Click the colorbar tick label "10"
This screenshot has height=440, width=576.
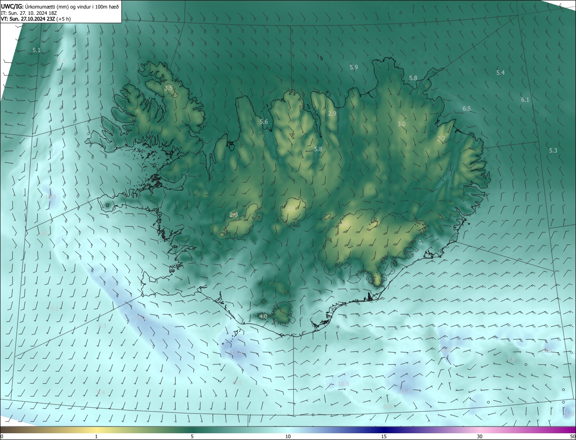288,436
